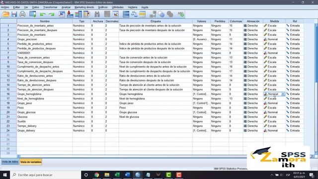Recall recently used dialogs toolbar icon

point(33,14)
